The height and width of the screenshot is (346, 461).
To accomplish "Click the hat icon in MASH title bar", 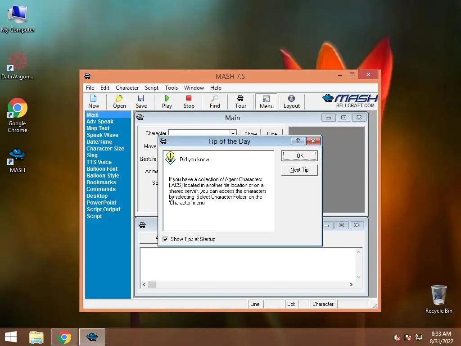I will (87, 76).
